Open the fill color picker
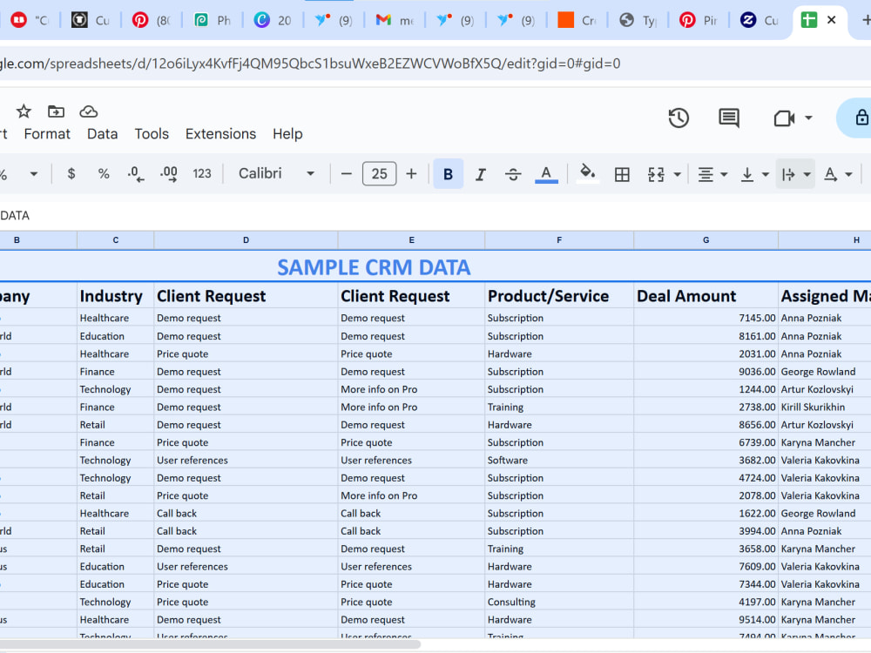This screenshot has width=871, height=653. coord(588,173)
